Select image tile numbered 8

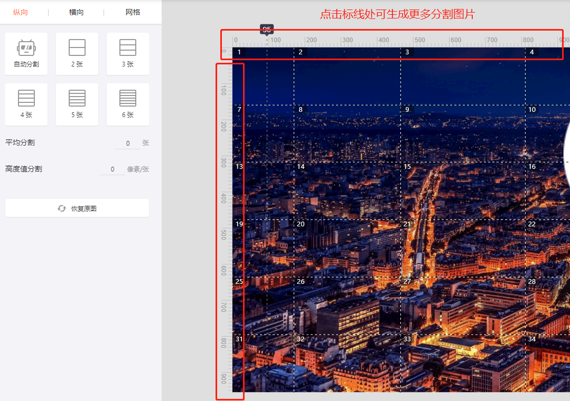pyautogui.click(x=347, y=133)
